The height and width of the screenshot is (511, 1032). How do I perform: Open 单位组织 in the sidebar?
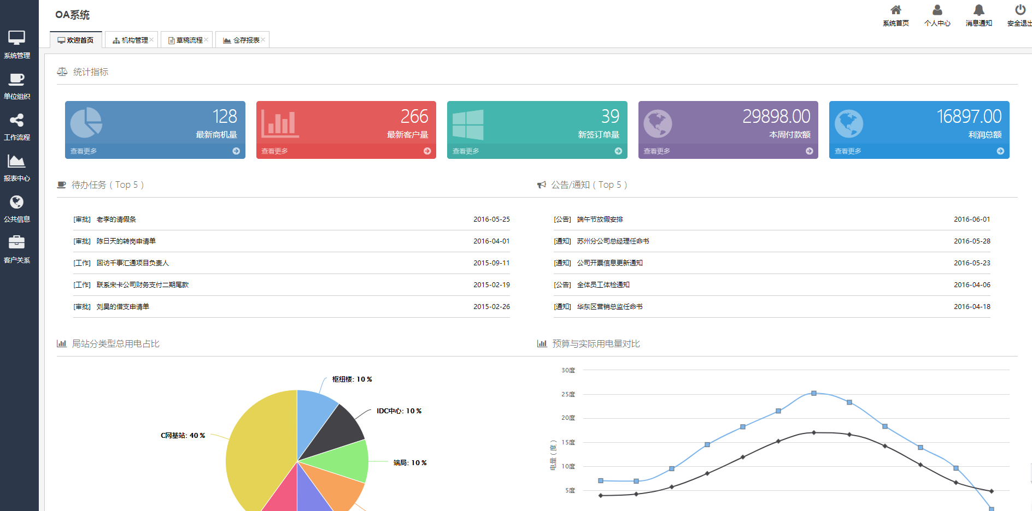click(x=16, y=80)
